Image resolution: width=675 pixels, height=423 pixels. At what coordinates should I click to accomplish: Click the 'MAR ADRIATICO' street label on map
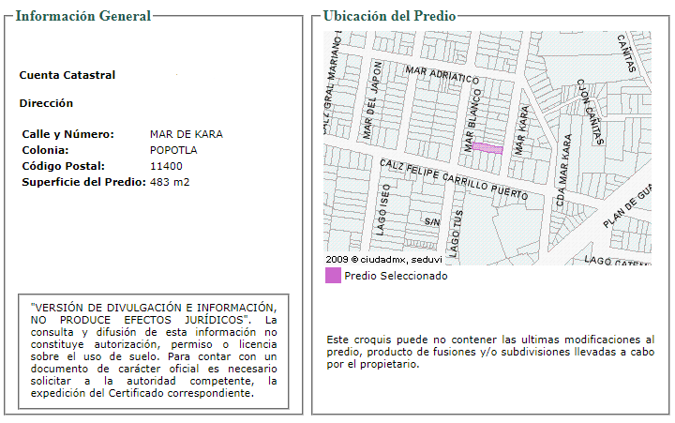click(442, 75)
